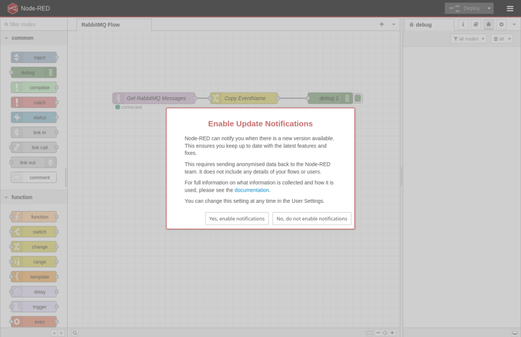Toggle the navigator map view icon
The height and width of the screenshot is (337, 521).
click(x=370, y=332)
